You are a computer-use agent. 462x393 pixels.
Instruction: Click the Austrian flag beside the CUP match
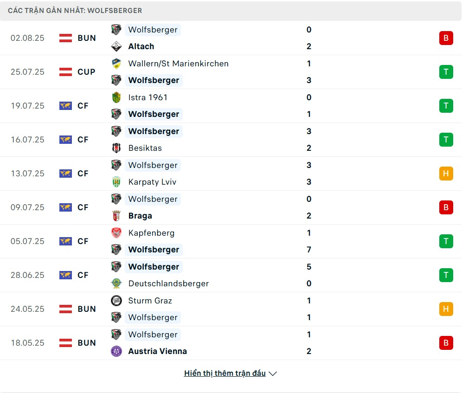tap(66, 72)
